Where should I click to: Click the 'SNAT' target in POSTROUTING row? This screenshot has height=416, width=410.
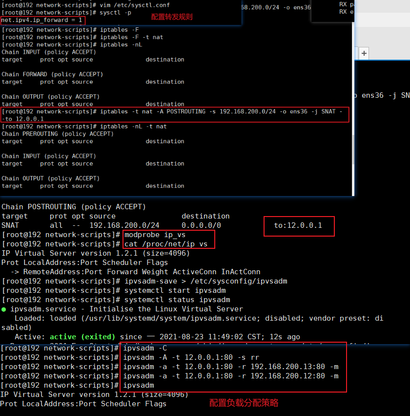tap(10, 225)
